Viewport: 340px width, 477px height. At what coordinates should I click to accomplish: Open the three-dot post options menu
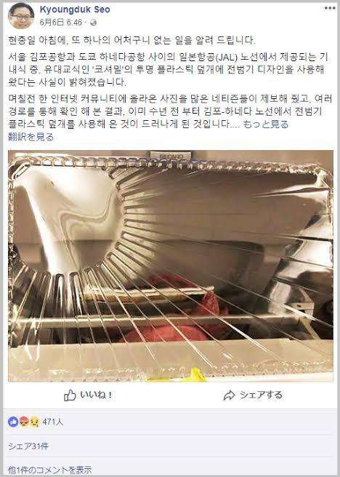point(330,8)
